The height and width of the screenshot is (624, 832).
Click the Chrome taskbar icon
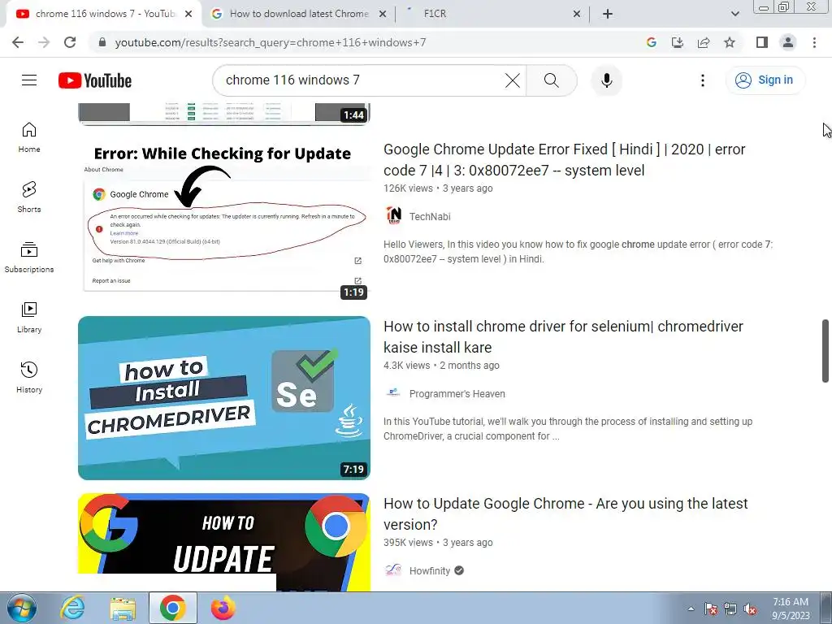pos(172,608)
